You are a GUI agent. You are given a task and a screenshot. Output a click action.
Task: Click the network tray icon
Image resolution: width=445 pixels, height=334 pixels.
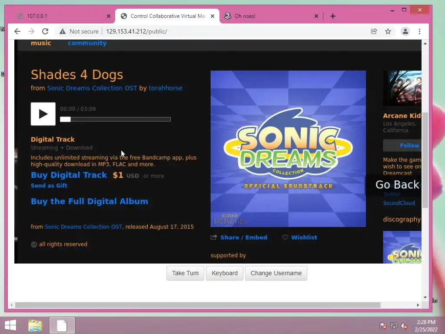pos(394,326)
